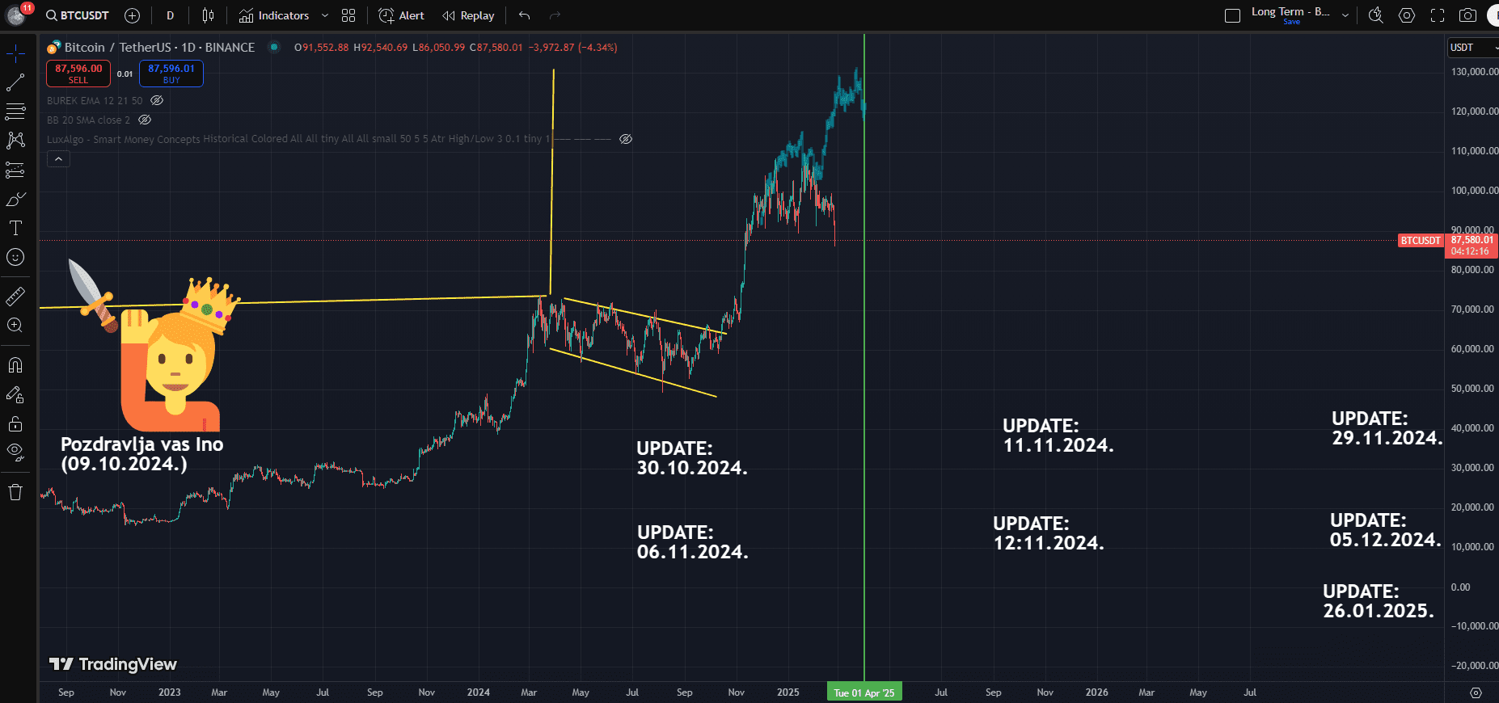Expand the Long Term layout dropdown arrow

[1345, 15]
